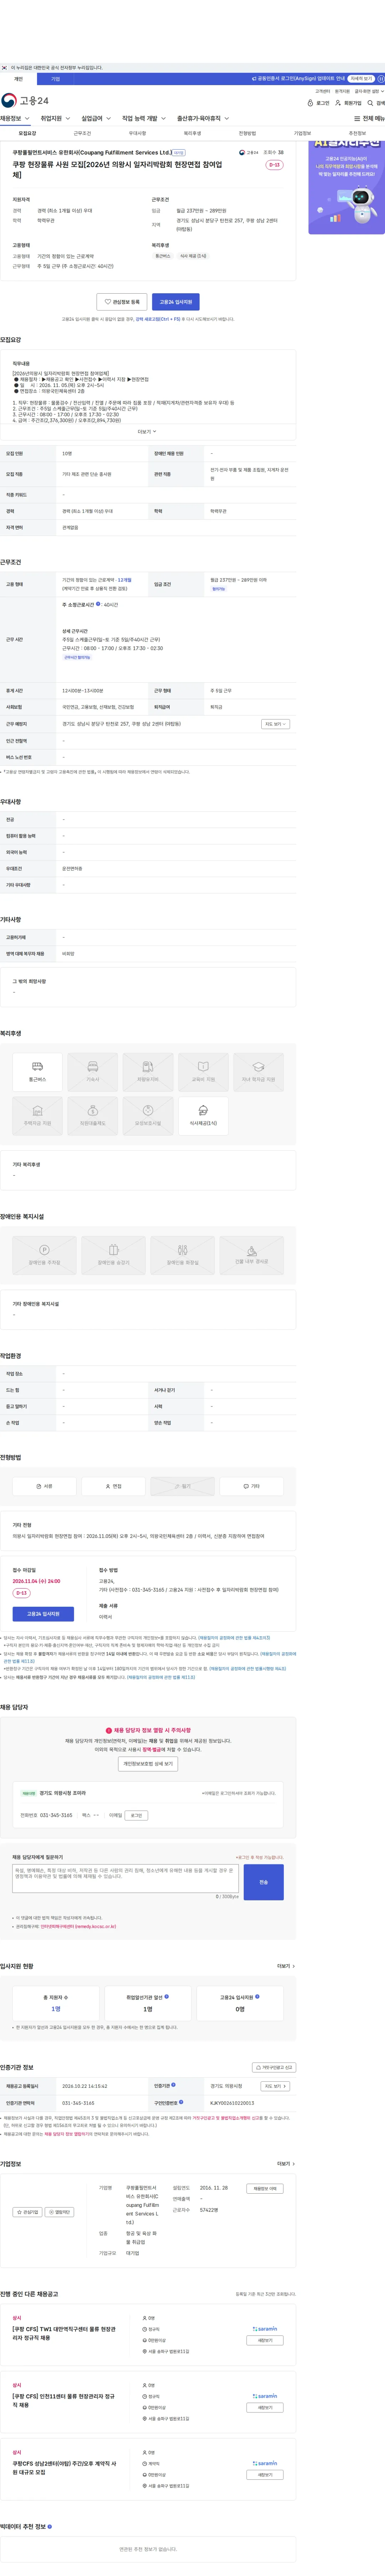
Task: Click 거짓구인광고 신고 button
Action: coord(274,2068)
